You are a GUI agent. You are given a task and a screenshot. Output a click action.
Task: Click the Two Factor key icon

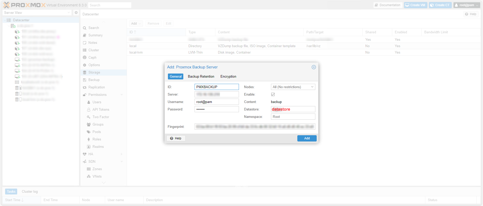(89, 117)
